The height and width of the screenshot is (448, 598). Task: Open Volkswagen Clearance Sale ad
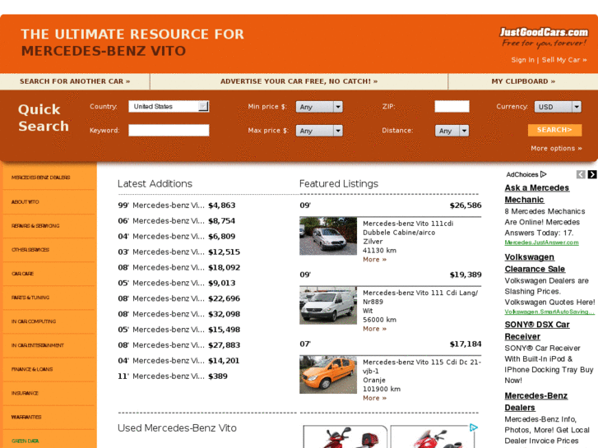click(x=535, y=263)
